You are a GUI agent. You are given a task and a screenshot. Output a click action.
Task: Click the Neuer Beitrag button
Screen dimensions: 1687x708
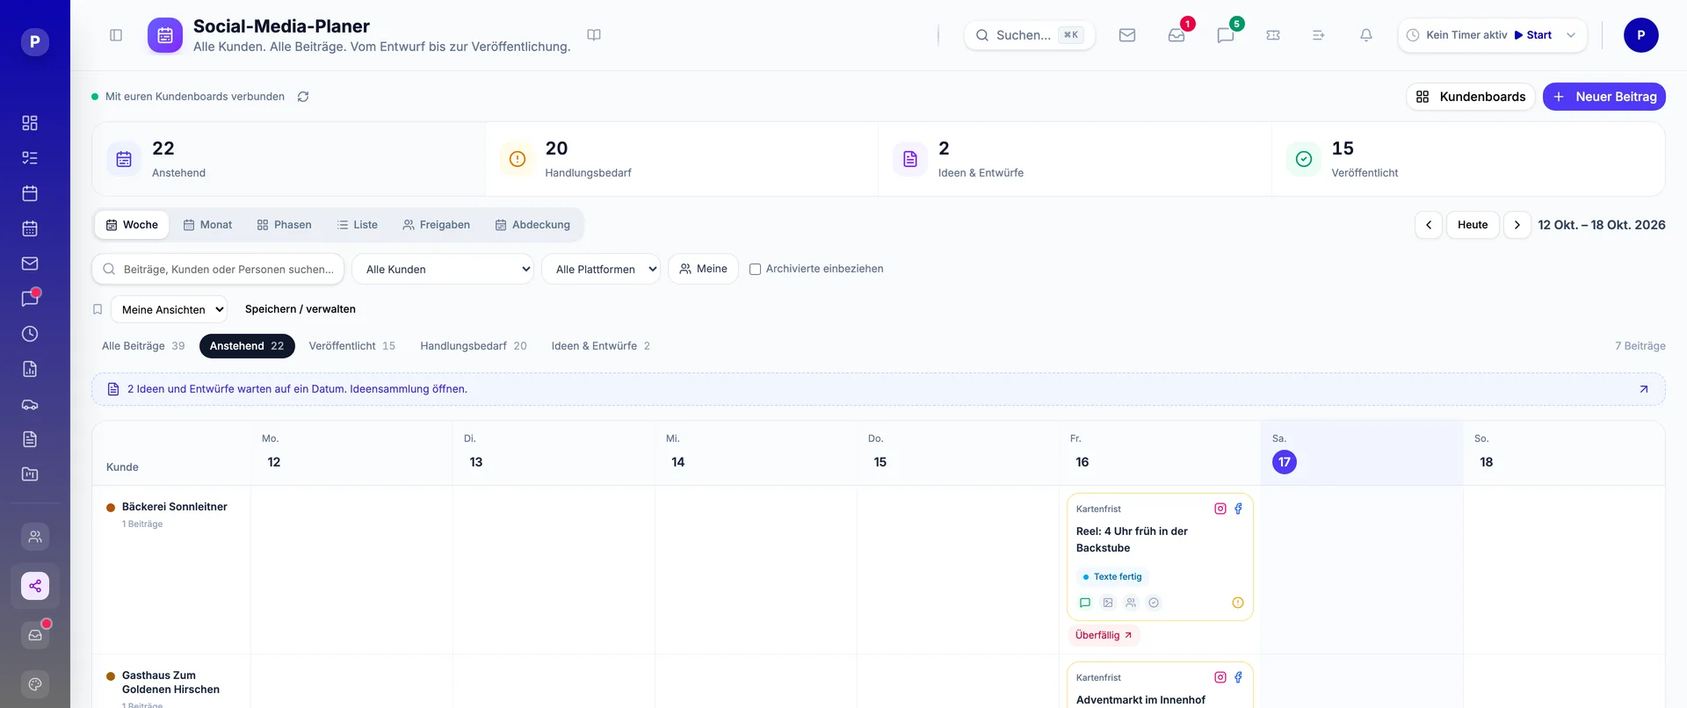pos(1604,97)
